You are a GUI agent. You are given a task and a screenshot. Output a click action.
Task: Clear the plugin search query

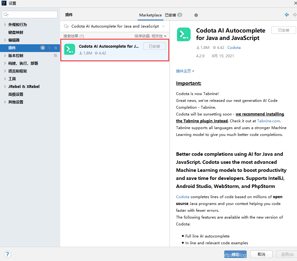click(x=163, y=26)
